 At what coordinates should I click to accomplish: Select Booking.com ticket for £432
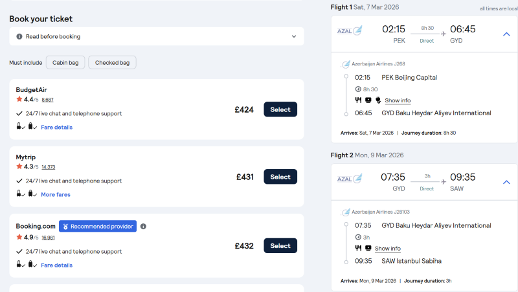coord(280,245)
